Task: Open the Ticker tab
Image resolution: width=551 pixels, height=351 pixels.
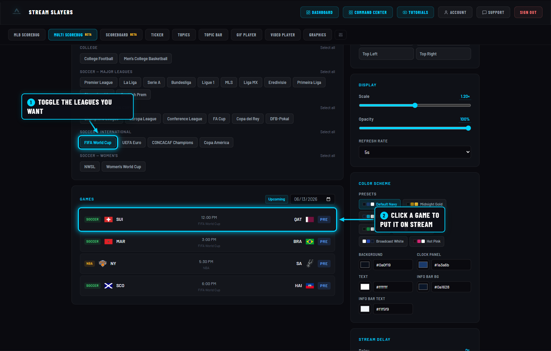Action: (x=157, y=35)
